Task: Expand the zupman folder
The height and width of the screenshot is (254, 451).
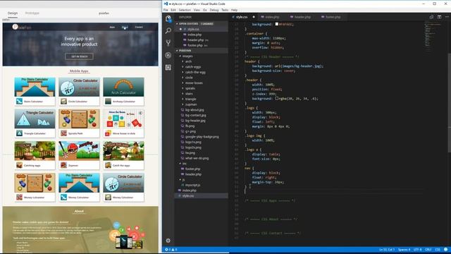Action: (x=183, y=104)
